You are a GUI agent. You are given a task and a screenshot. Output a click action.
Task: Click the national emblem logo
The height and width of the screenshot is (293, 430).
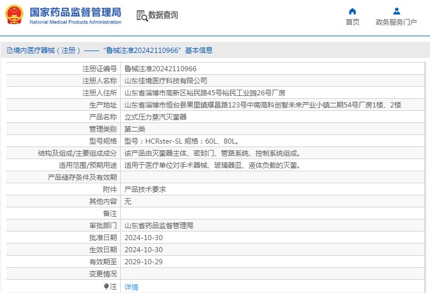click(x=14, y=15)
